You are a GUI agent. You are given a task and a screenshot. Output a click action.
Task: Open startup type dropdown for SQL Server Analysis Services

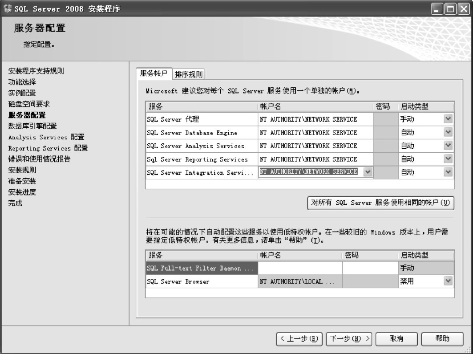tap(448, 146)
